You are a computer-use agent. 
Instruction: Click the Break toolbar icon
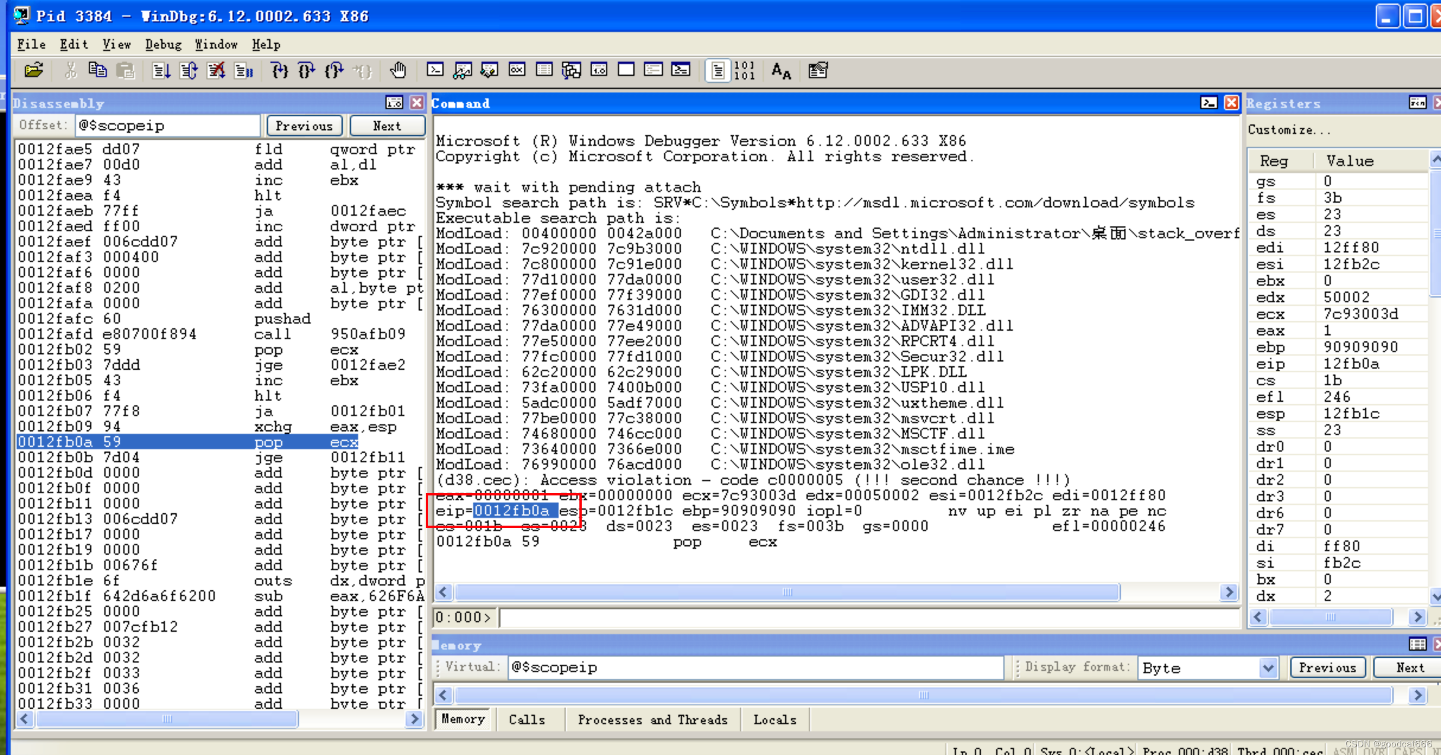pyautogui.click(x=244, y=71)
